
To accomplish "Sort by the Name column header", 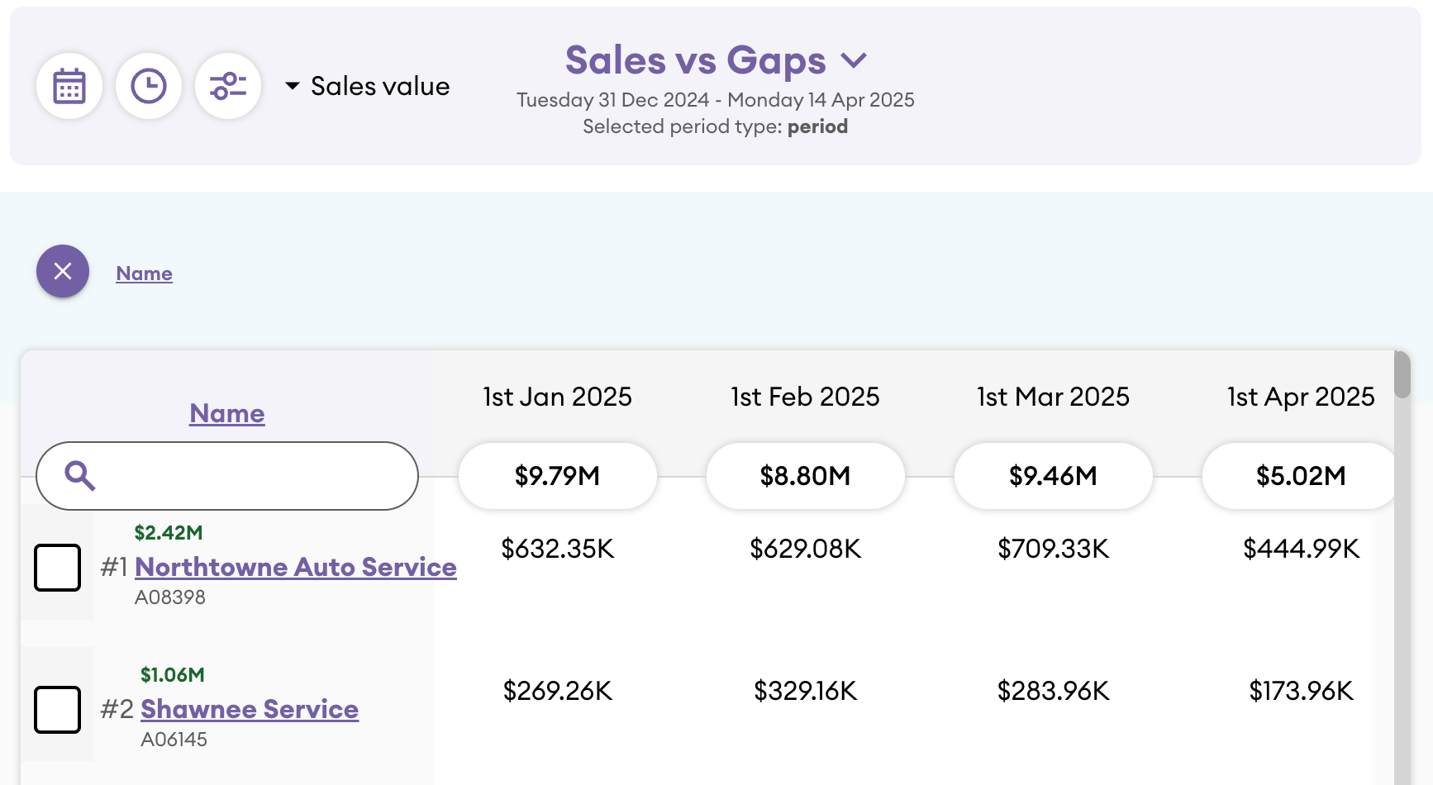I will tap(226, 413).
